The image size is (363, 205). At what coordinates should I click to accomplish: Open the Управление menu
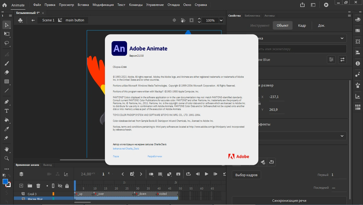(x=155, y=5)
